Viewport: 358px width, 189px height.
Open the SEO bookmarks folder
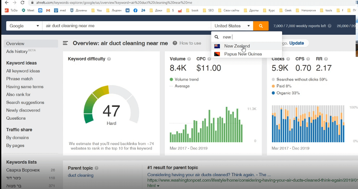click(x=208, y=10)
